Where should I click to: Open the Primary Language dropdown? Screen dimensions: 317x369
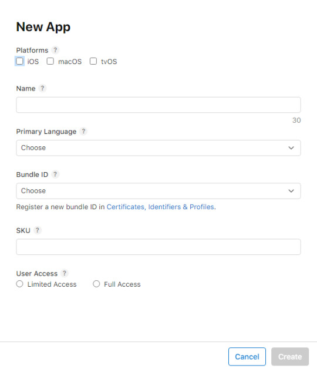[x=158, y=148]
